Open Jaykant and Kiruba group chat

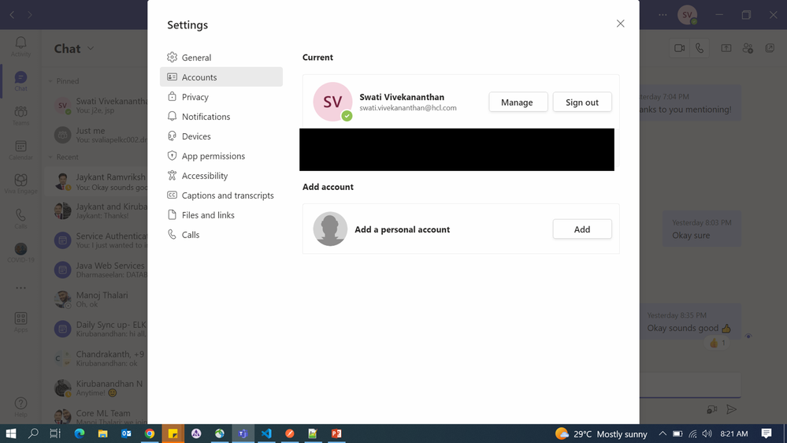(x=98, y=210)
